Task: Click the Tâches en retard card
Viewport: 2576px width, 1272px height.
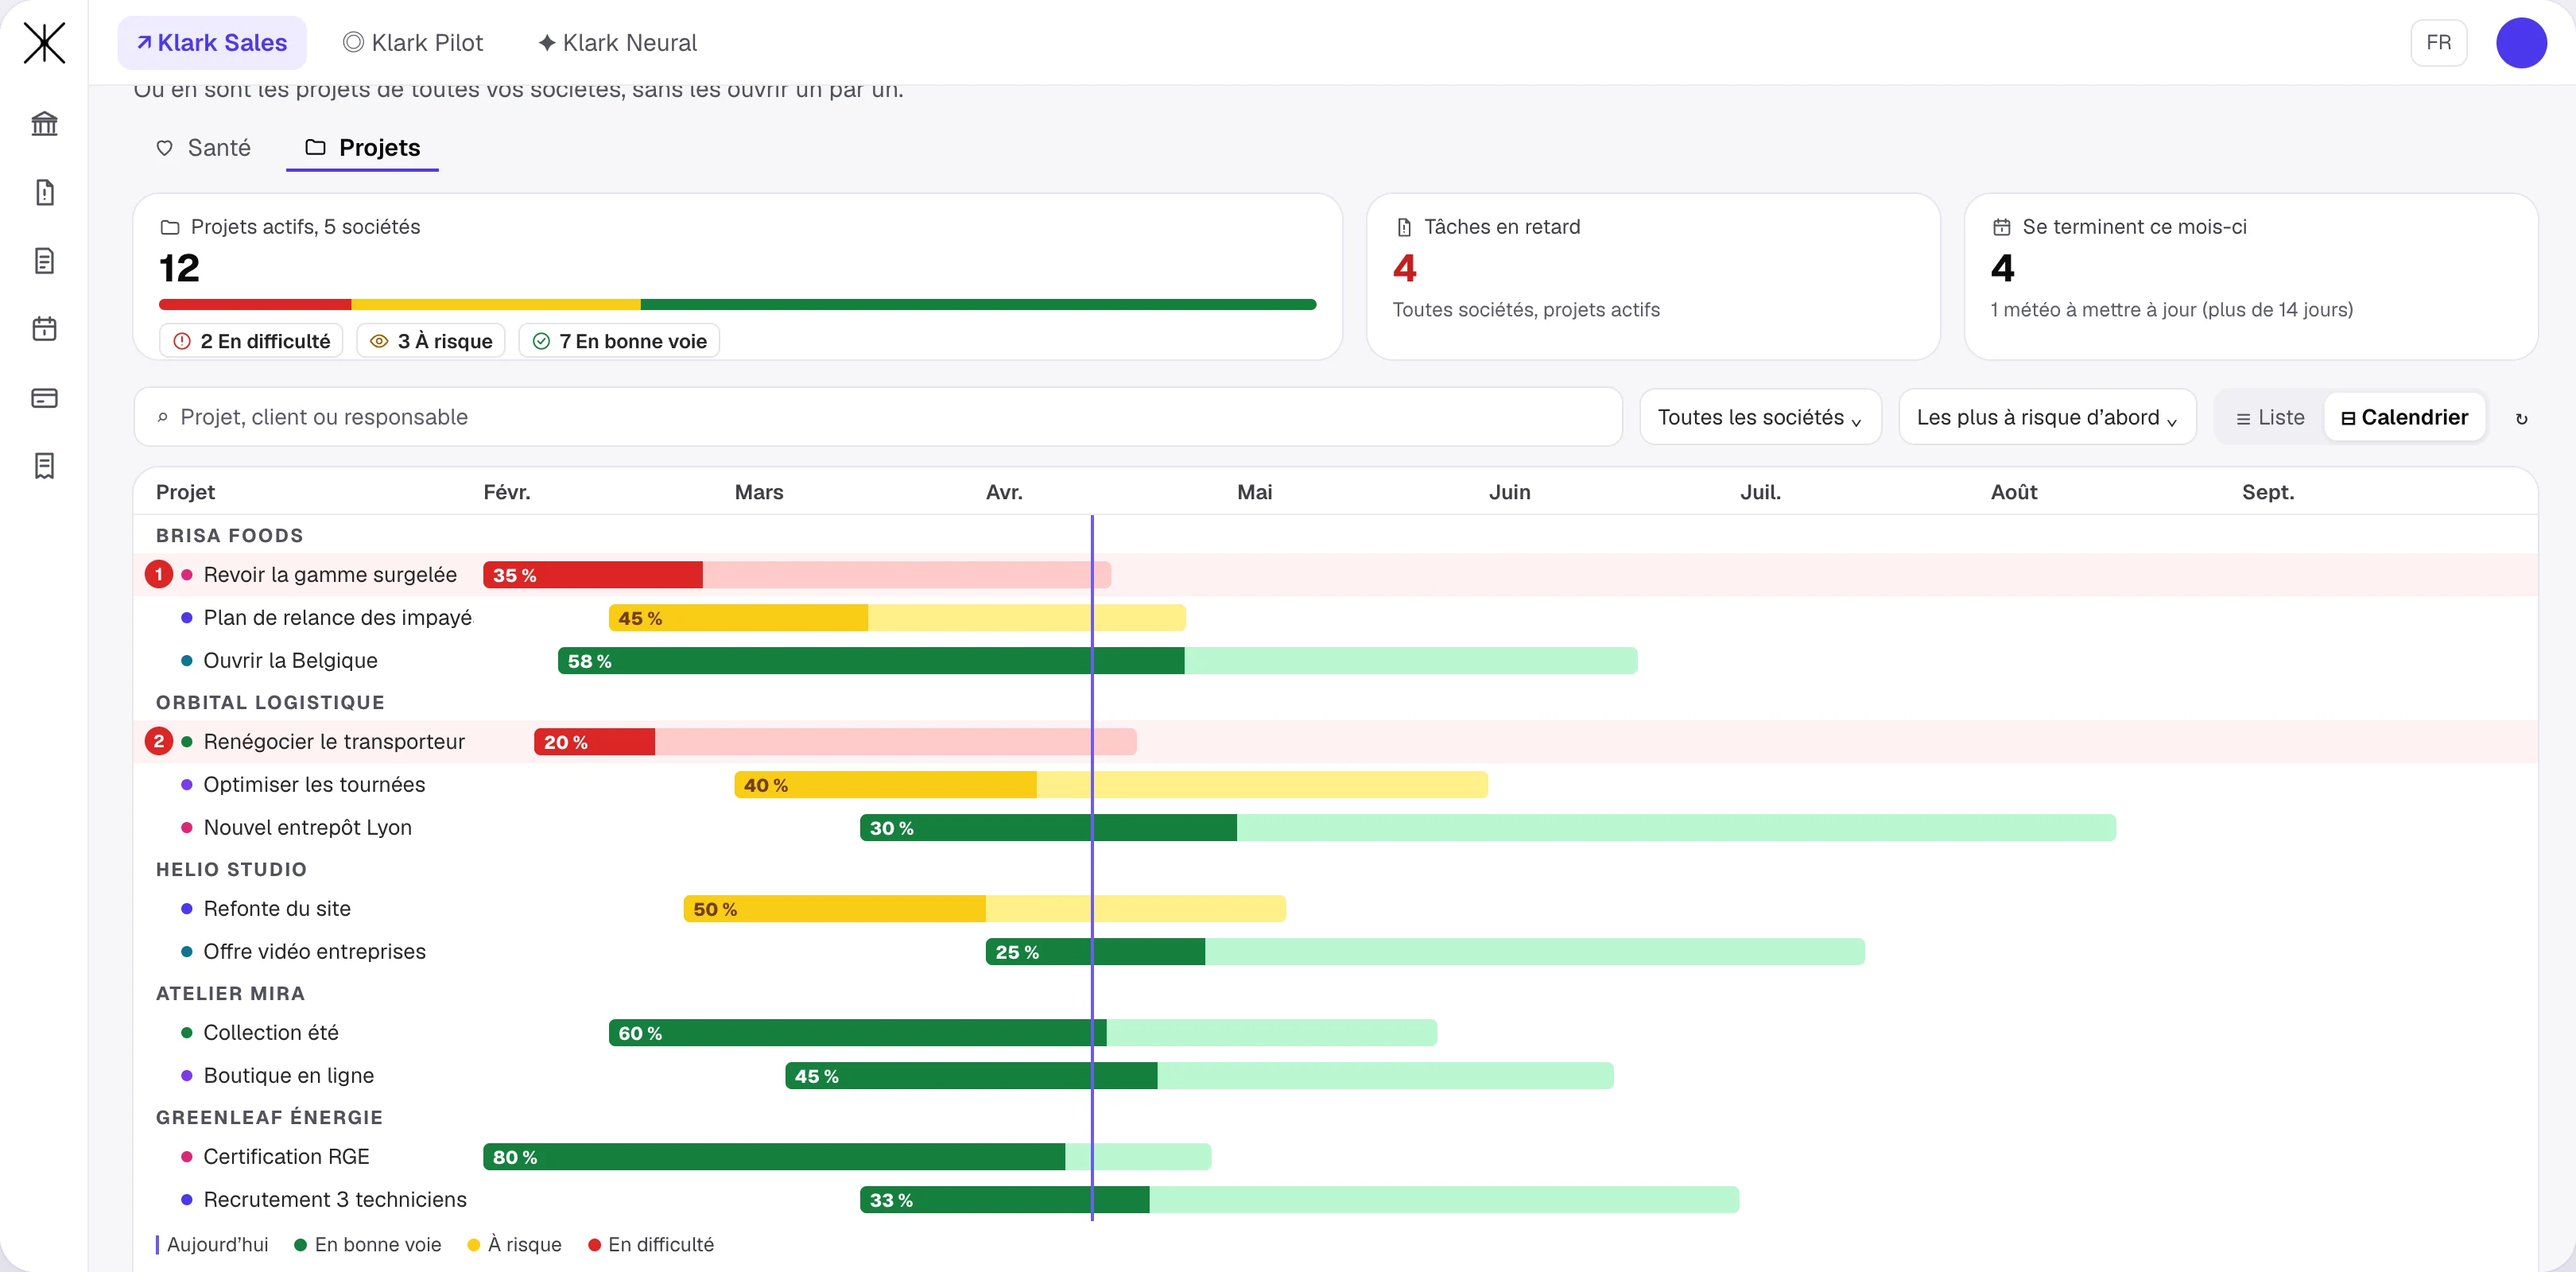Action: [x=1653, y=277]
